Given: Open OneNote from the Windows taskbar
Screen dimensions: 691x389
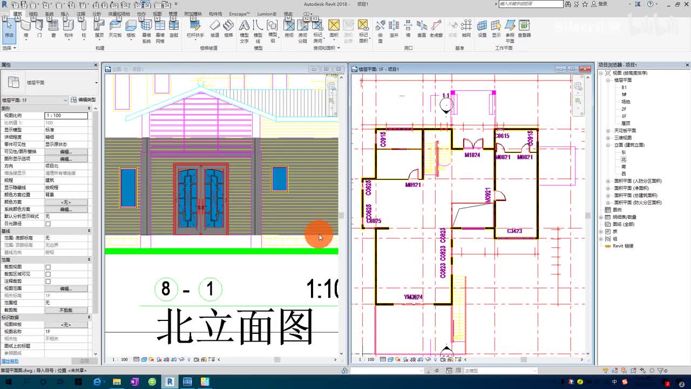Looking at the screenshot, I should 134,382.
